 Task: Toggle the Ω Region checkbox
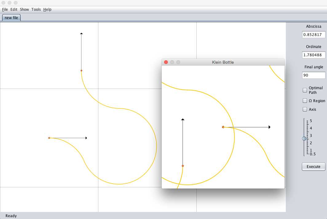[305, 101]
